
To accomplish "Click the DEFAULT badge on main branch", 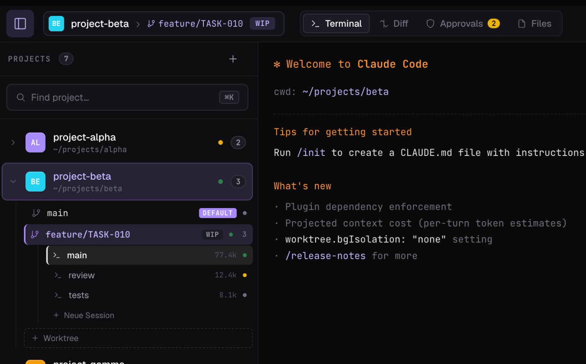I will point(218,213).
